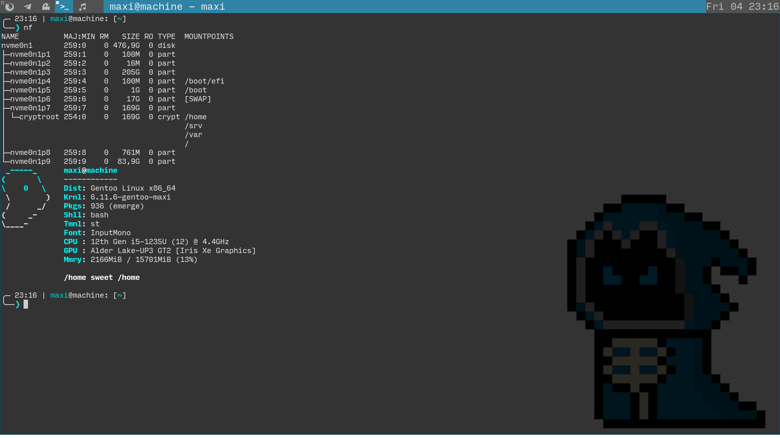Click the 'NAME' column header
The image size is (780, 438).
[10, 36]
